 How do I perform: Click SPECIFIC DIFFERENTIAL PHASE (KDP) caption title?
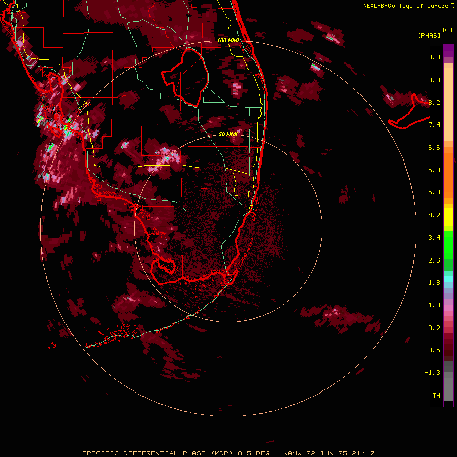(158, 453)
